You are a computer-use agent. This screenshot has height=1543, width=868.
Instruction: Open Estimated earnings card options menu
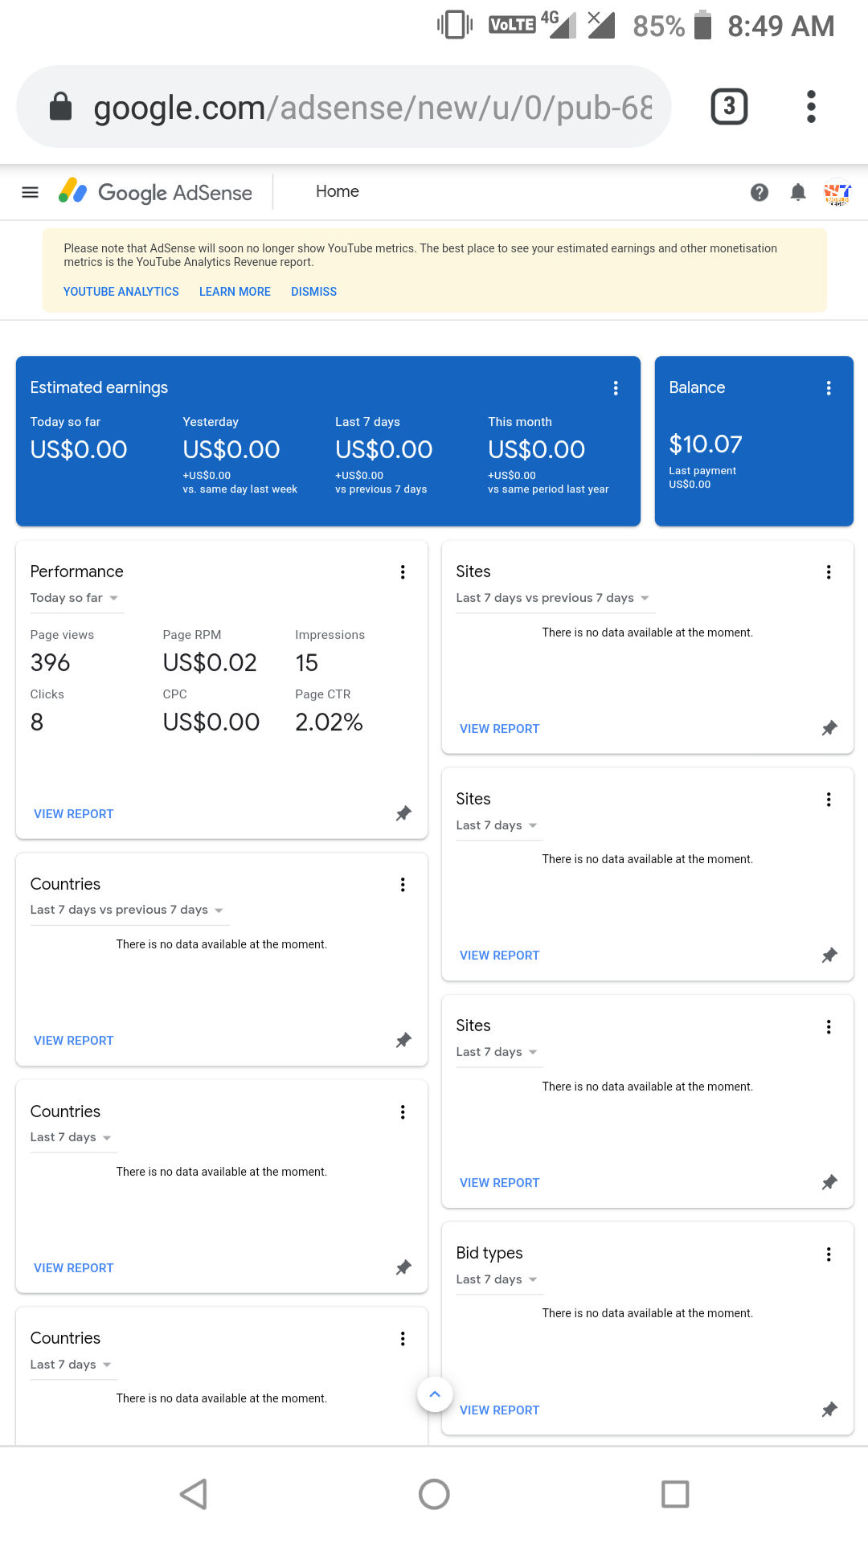pyautogui.click(x=616, y=388)
